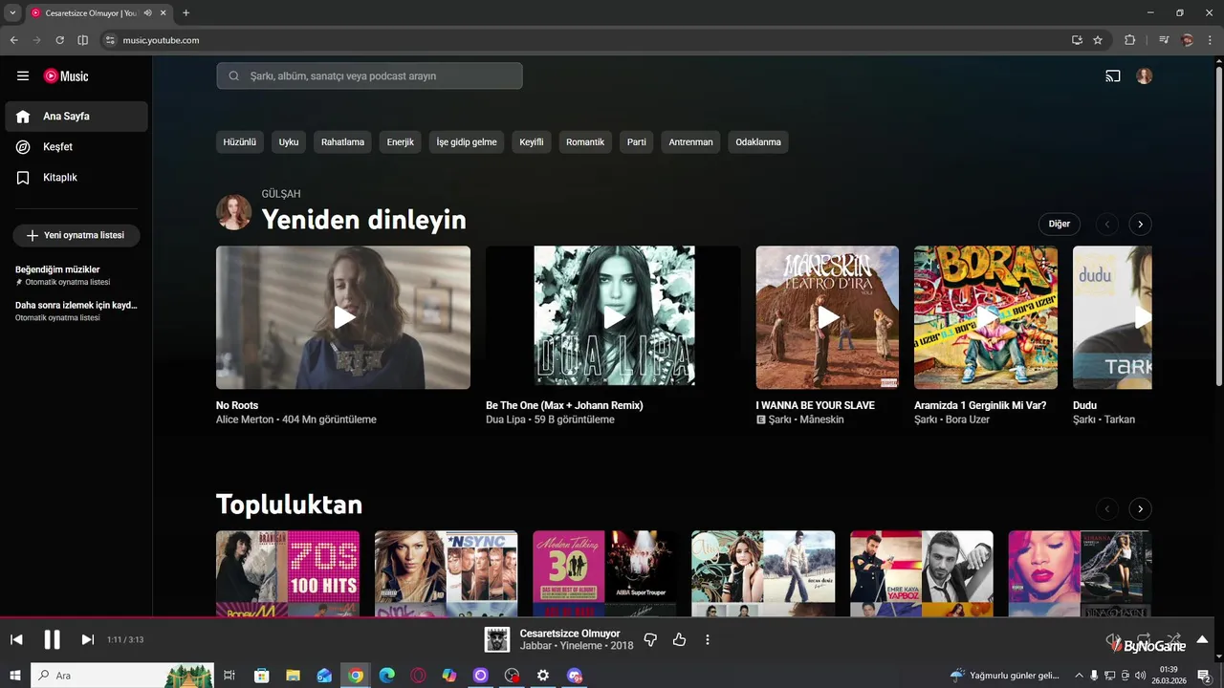The height and width of the screenshot is (688, 1224).
Task: Collapse the sidebar with the hamburger menu icon
Action: click(23, 76)
